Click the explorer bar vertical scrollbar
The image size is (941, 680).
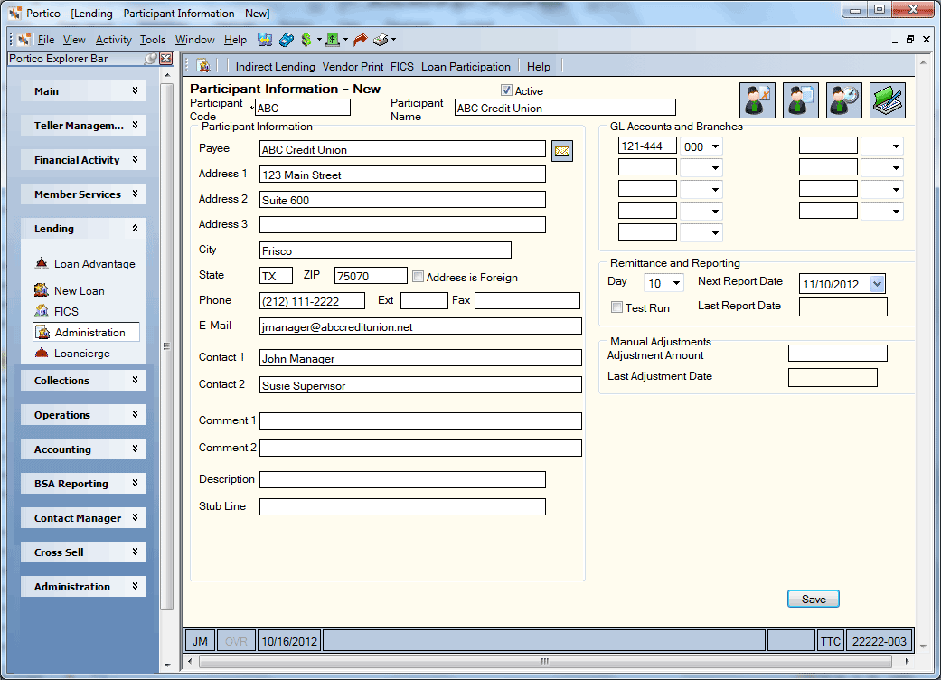click(x=167, y=347)
